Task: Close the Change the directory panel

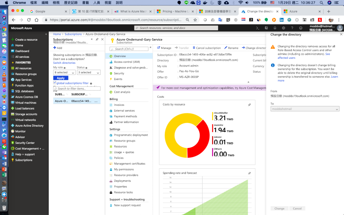Action: [341, 34]
